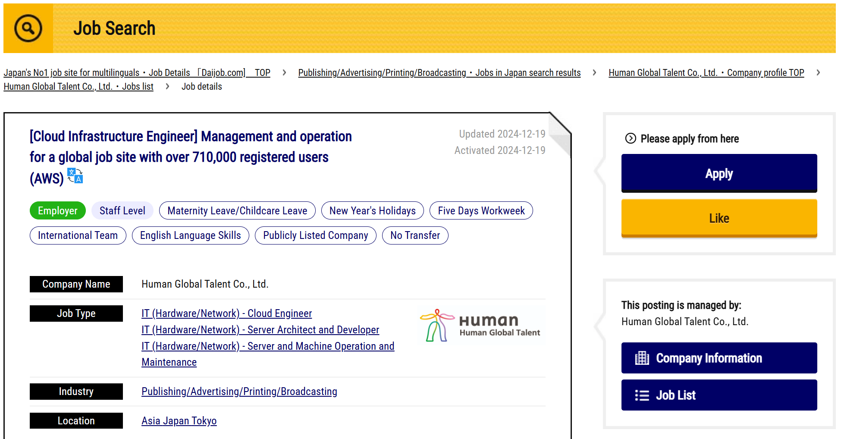Screen dimensions: 841x439
Task: Click the Human Global Talent company logo
Action: [x=480, y=326]
